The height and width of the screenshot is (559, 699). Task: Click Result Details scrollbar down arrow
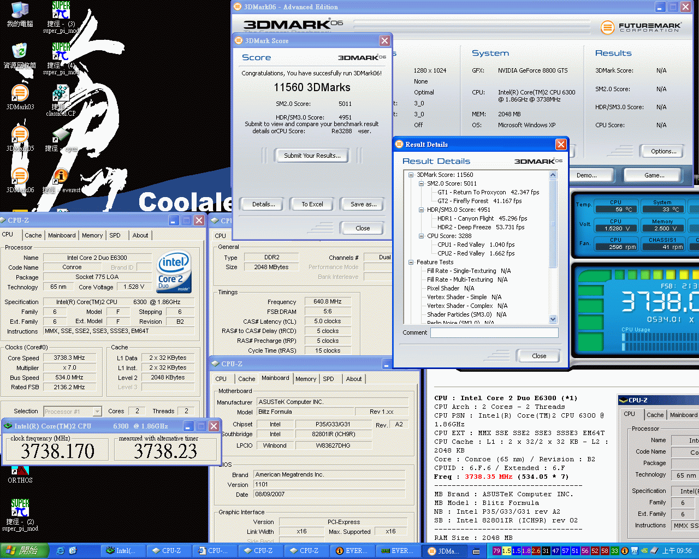(553, 319)
